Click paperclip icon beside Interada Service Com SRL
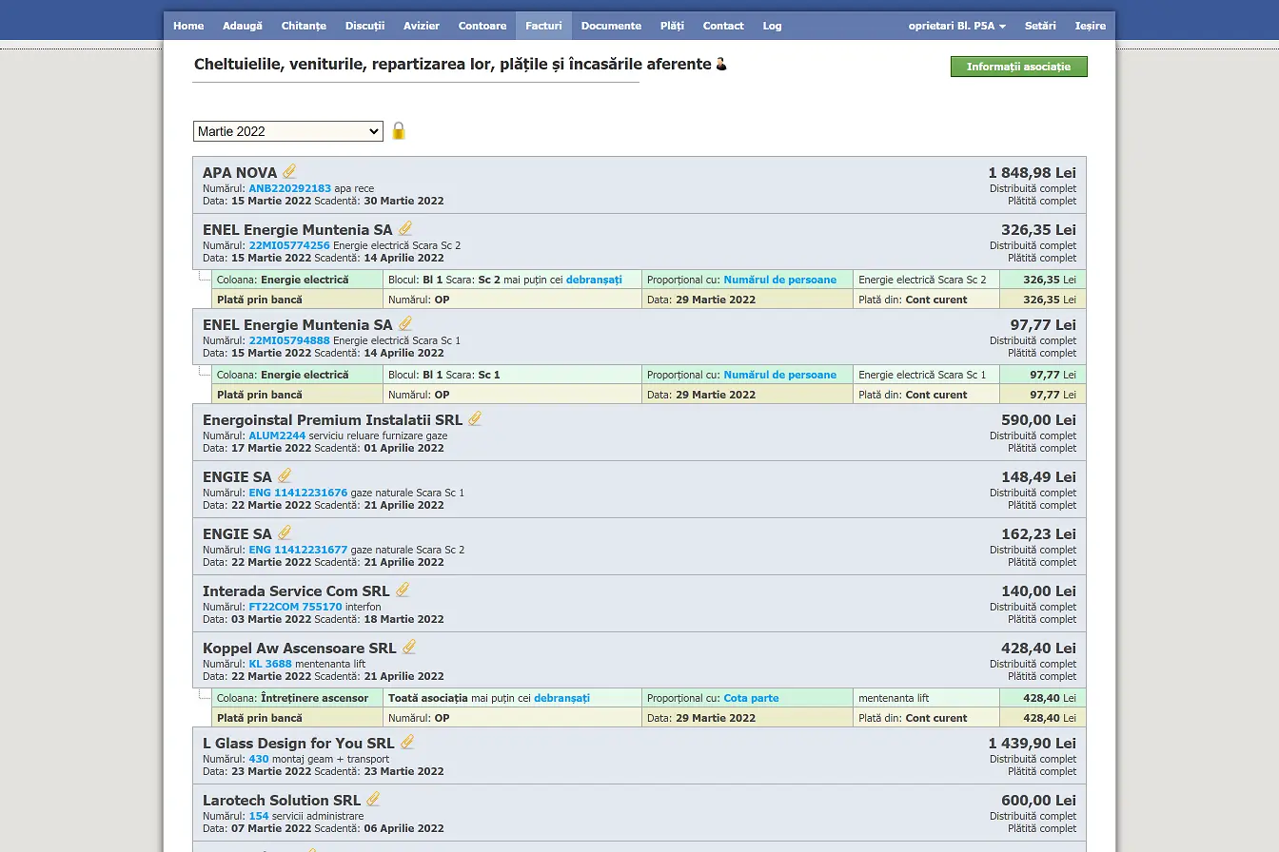The height and width of the screenshot is (852, 1279). tap(403, 590)
